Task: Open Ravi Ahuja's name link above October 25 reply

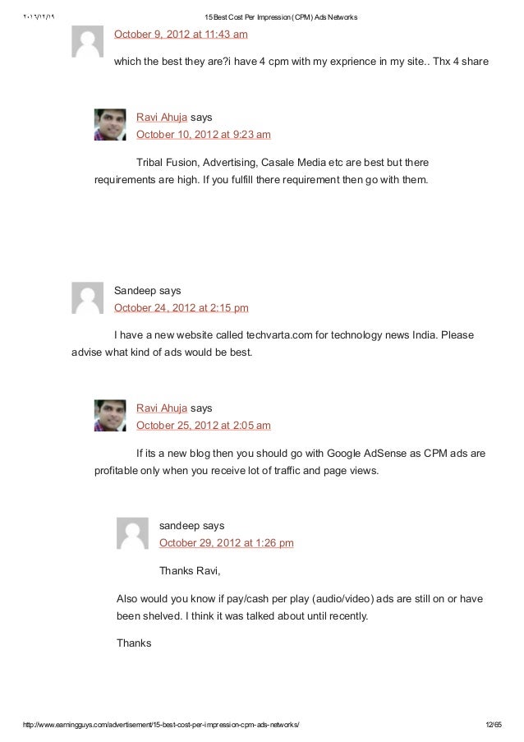Action: pyautogui.click(x=162, y=408)
